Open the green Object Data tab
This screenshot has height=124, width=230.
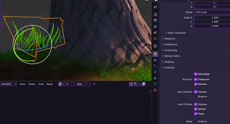pyautogui.click(x=155, y=84)
